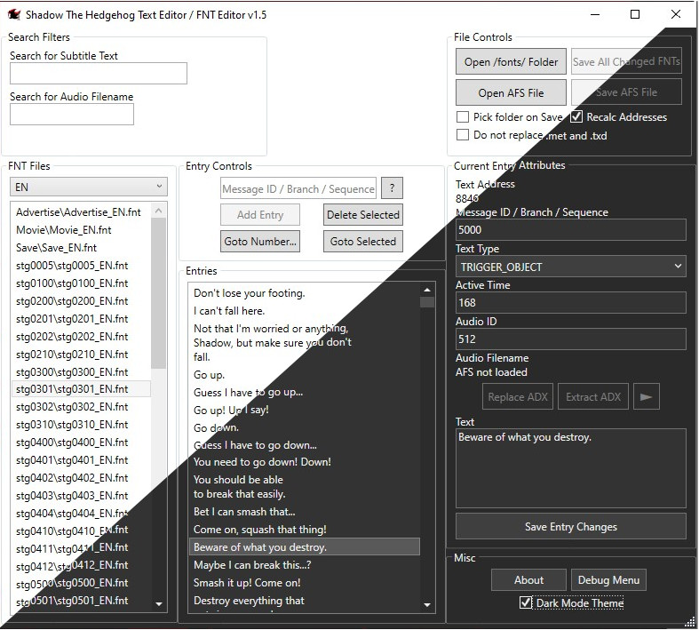Viewport: 699px width, 630px height.
Task: Click FNT Files list scroll up arrow
Action: pyautogui.click(x=159, y=210)
